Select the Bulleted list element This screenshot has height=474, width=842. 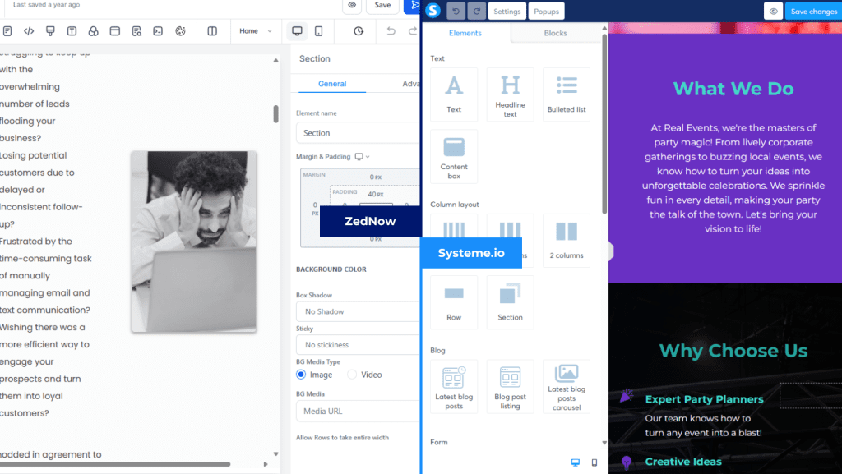[566, 93]
